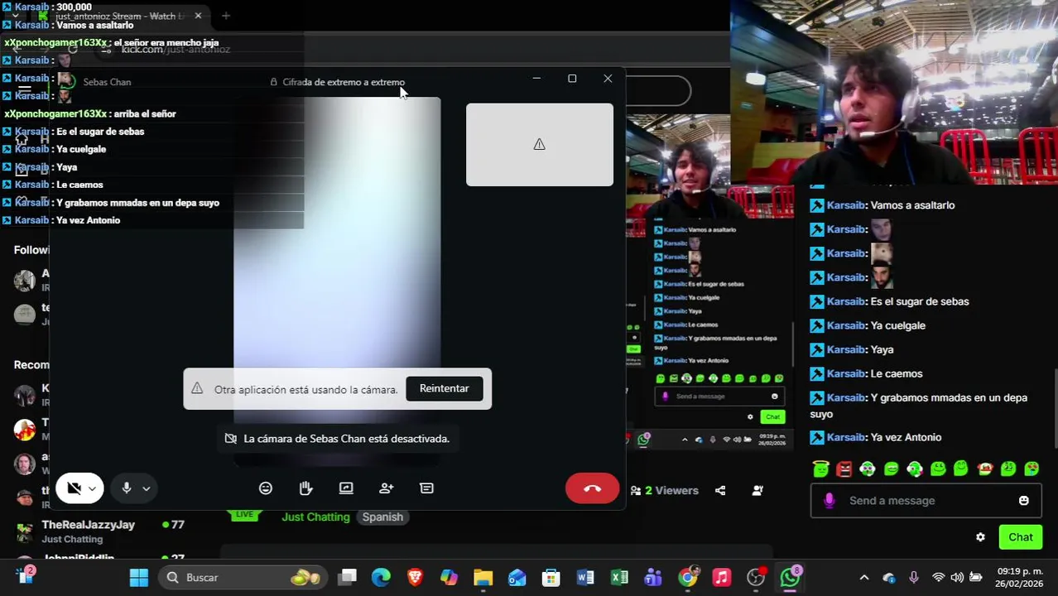Click the Sebas Chan contact name in call window

107,82
